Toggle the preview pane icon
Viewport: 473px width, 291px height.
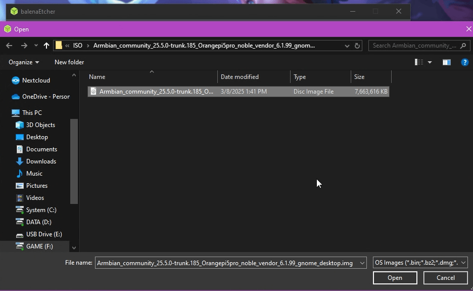pos(446,62)
